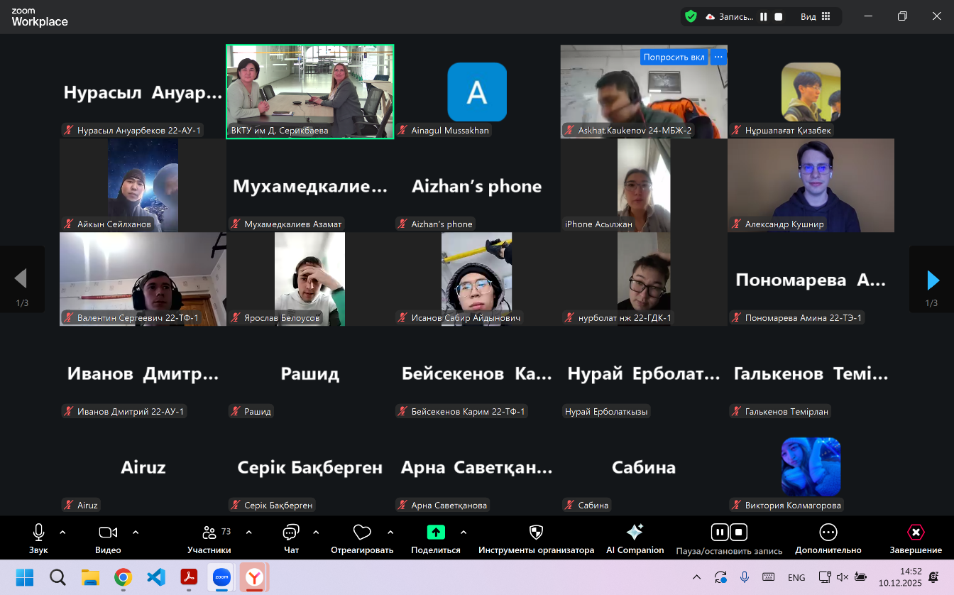Open Инструменты организатора shield icon
Viewport: 954px width, 595px height.
coord(536,533)
